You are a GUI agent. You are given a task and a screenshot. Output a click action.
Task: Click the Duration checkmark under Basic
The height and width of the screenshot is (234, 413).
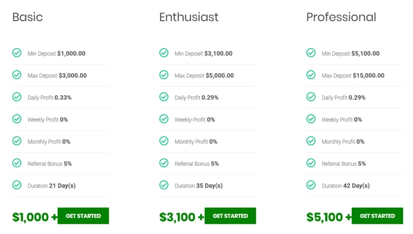tap(17, 185)
